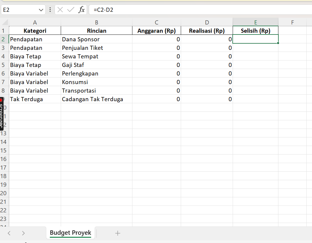Select the Kategori header cell
Image resolution: width=312 pixels, height=243 pixels.
tap(35, 30)
